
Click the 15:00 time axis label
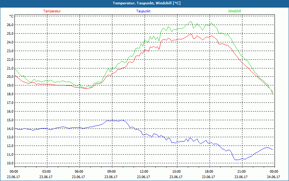(x=176, y=172)
